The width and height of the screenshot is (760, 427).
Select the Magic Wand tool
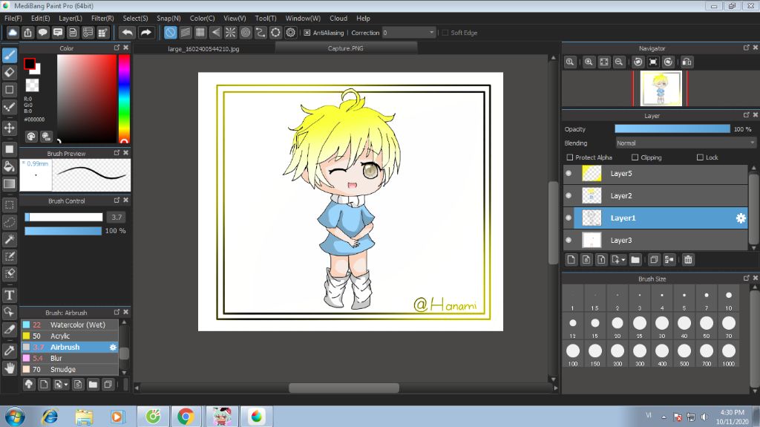[x=9, y=239]
